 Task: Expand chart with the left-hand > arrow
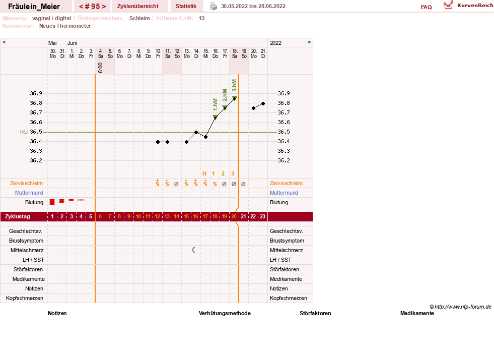click(4, 42)
